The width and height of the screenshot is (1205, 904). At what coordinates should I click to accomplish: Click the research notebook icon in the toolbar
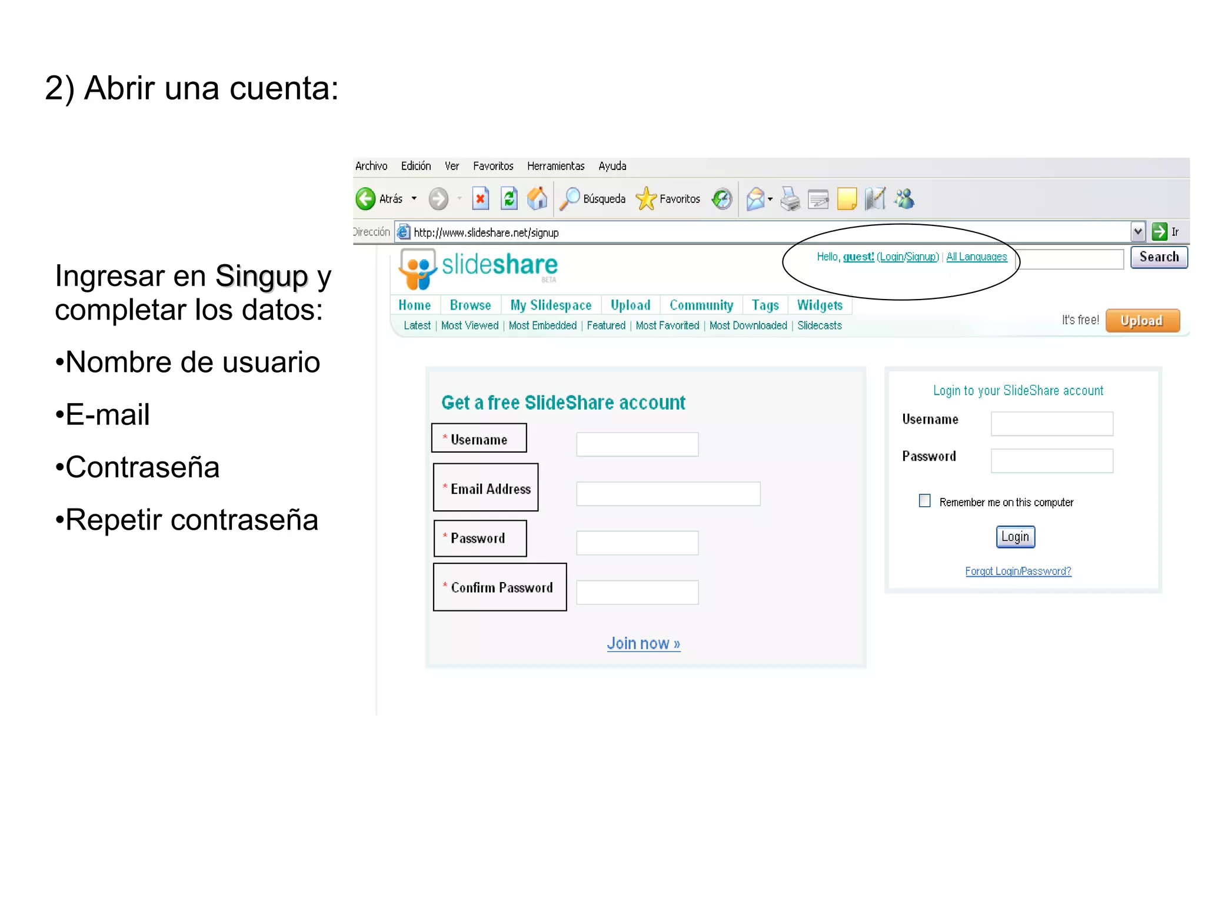[876, 199]
